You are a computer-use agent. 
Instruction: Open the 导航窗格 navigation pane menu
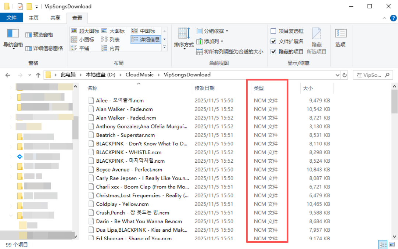(x=13, y=39)
